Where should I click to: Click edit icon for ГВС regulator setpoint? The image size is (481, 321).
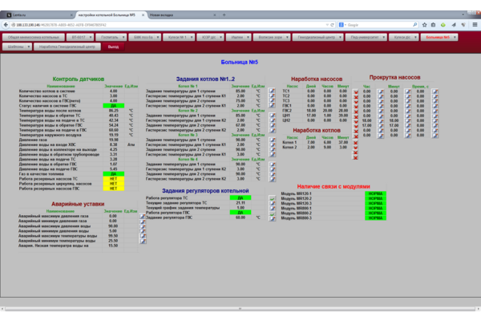tap(272, 217)
